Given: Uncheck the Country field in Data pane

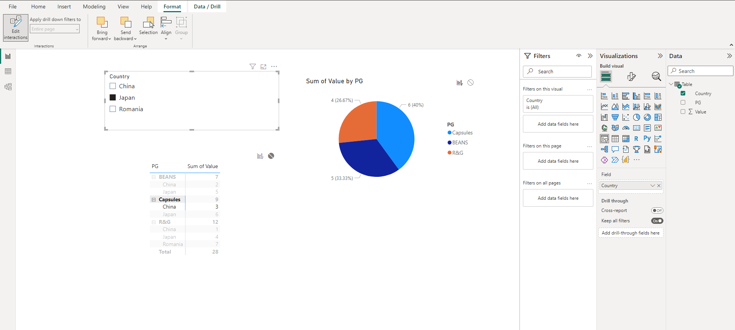Looking at the screenshot, I should [x=683, y=93].
